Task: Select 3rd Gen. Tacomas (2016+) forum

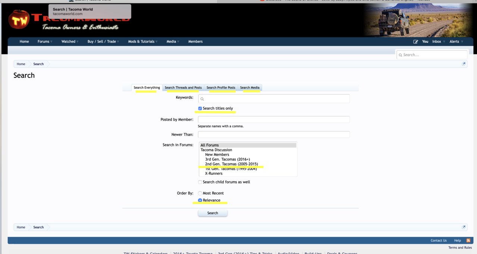Action: pyautogui.click(x=248, y=160)
